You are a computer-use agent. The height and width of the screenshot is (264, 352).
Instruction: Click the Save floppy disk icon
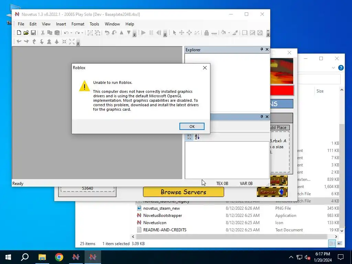click(33, 33)
